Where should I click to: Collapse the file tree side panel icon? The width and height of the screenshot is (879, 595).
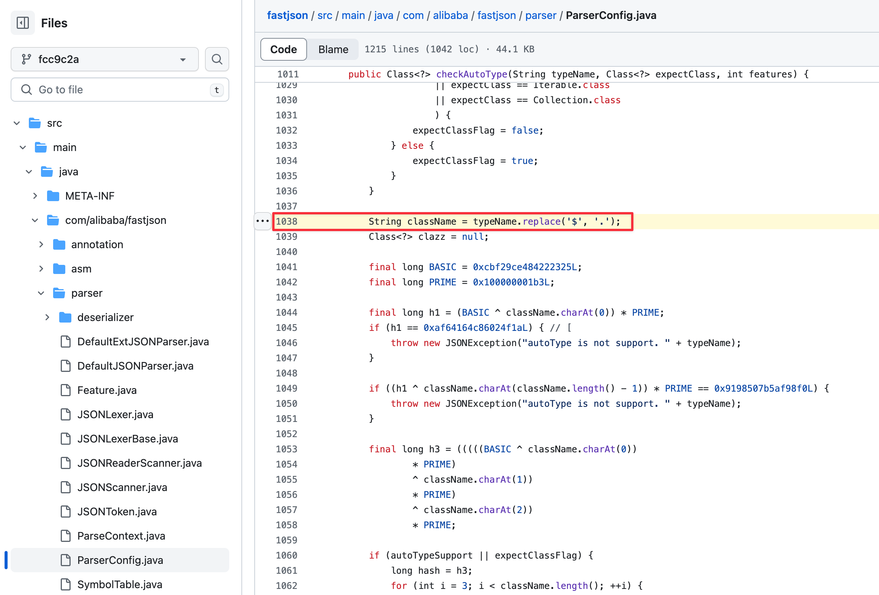(x=23, y=23)
